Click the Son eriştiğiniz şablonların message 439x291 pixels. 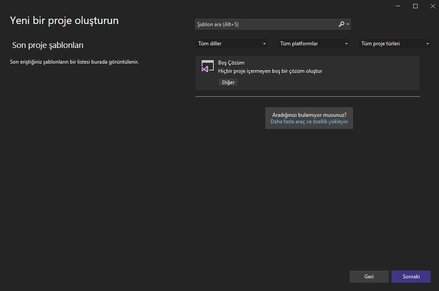tap(75, 62)
